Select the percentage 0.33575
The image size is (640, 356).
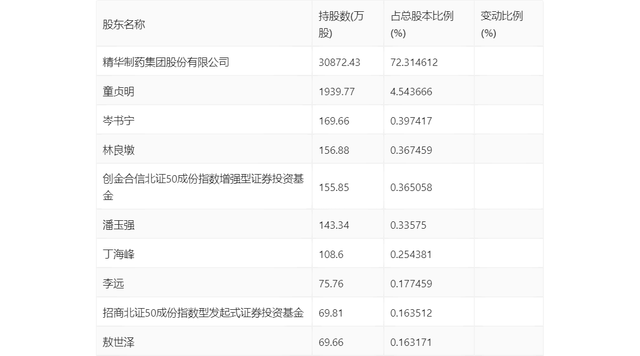click(408, 225)
